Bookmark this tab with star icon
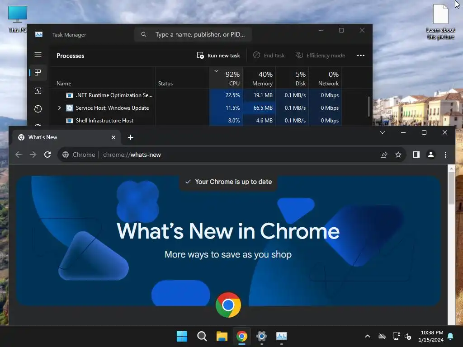The height and width of the screenshot is (347, 463). point(398,155)
